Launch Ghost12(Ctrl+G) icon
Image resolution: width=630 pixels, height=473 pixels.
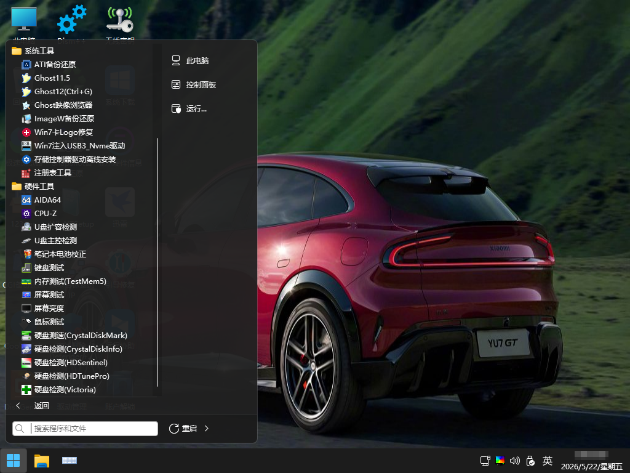[x=26, y=92]
